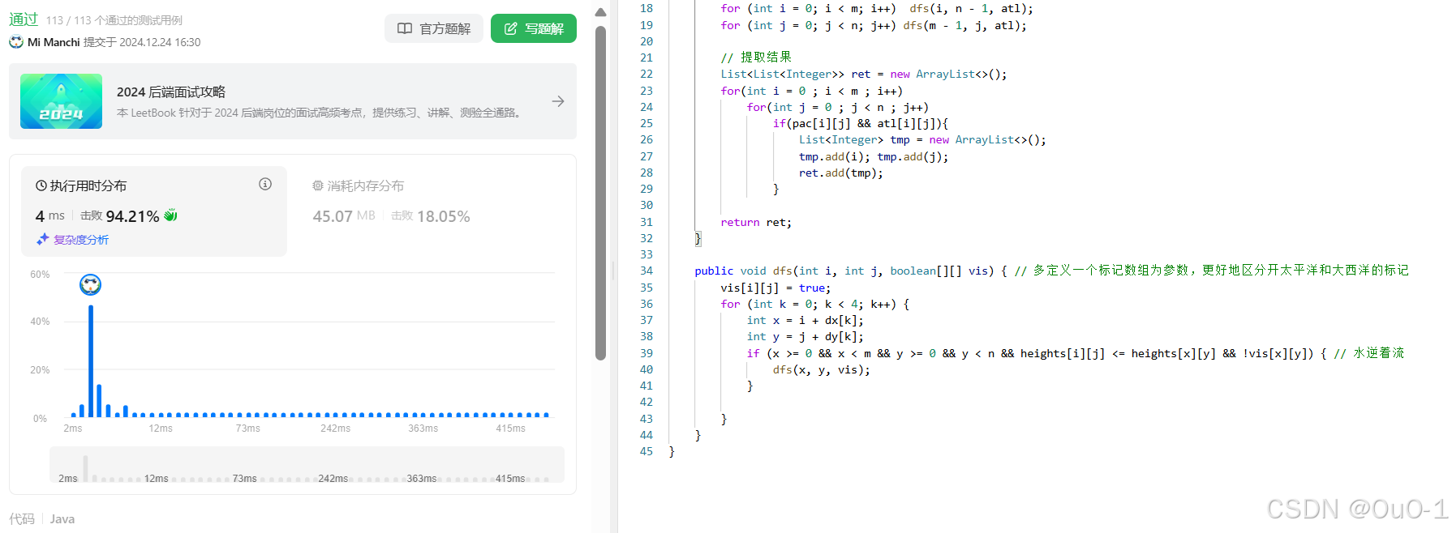The width and height of the screenshot is (1452, 533).
Task: Click the 2024 LeetBook cover thumbnail
Action: pyautogui.click(x=61, y=101)
